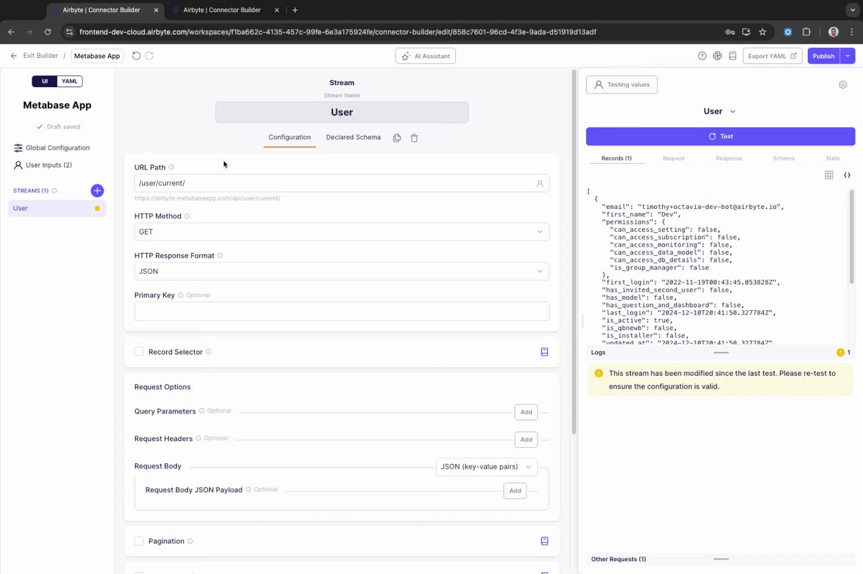Reload the browser page
This screenshot has height=574, width=863.
point(47,32)
